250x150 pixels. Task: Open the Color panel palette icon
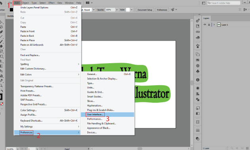click(198, 38)
